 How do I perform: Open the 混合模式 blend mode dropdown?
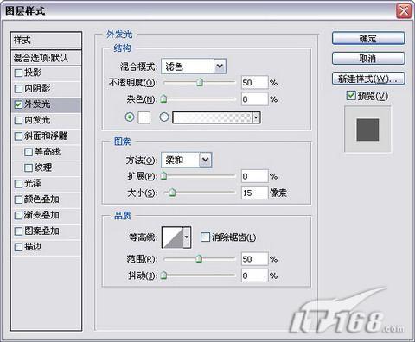point(194,66)
